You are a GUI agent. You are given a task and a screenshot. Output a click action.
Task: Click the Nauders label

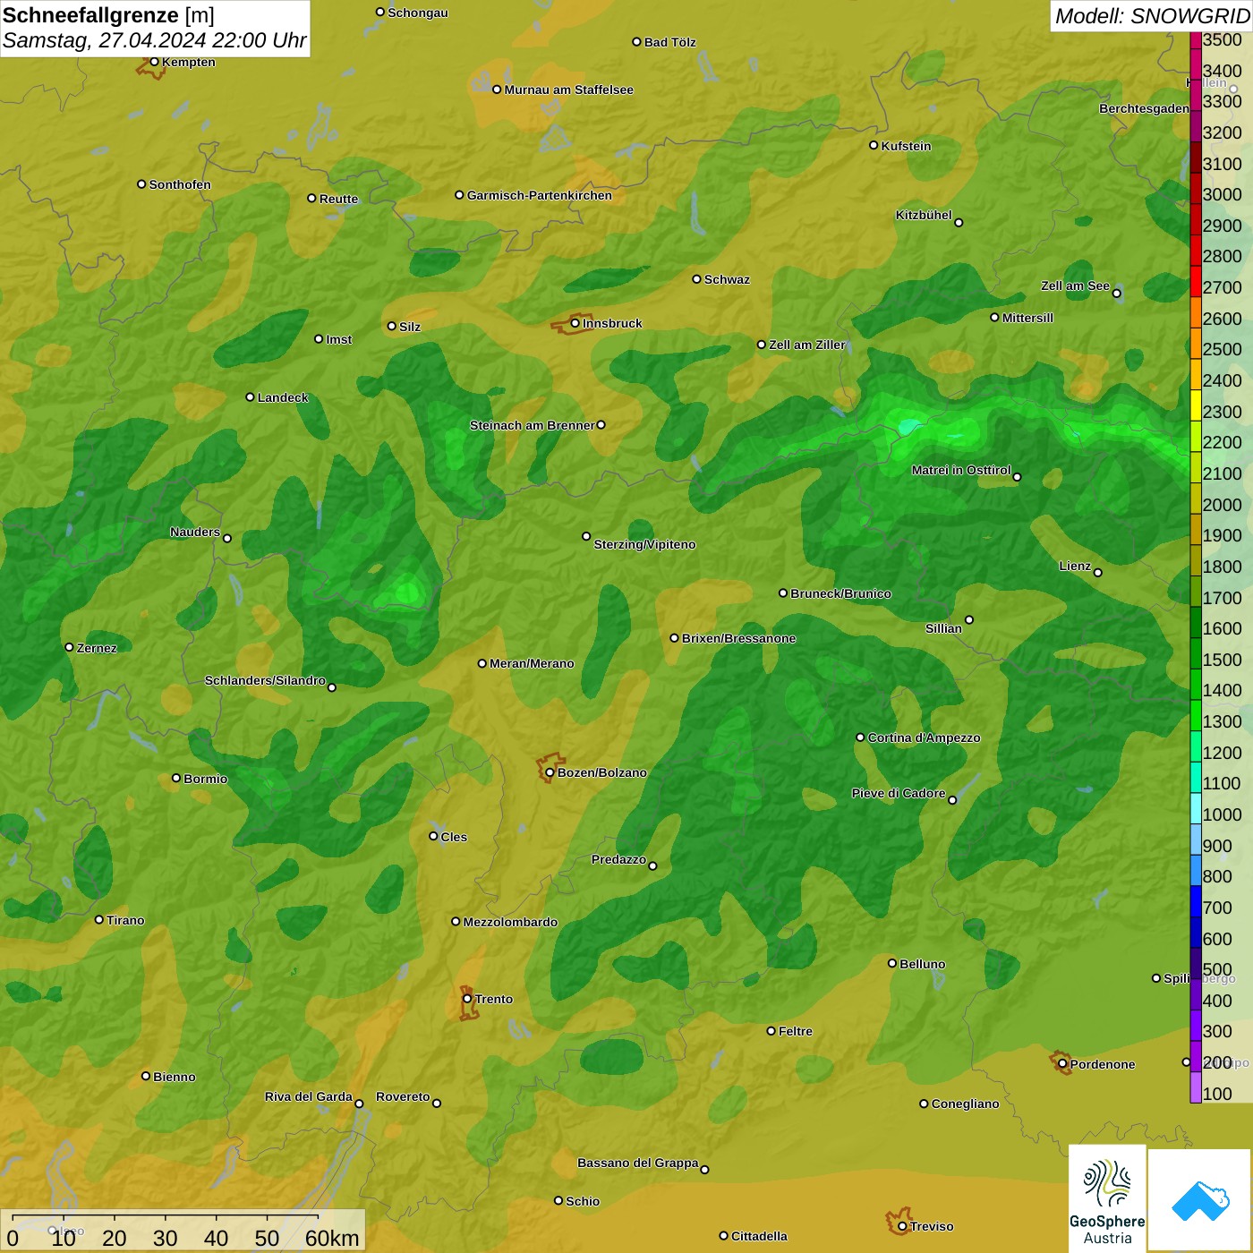(194, 532)
